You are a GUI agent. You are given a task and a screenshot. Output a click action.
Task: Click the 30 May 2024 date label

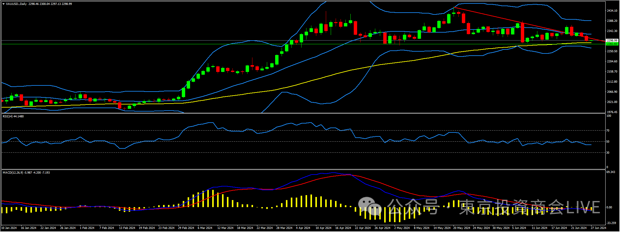tap(501, 228)
